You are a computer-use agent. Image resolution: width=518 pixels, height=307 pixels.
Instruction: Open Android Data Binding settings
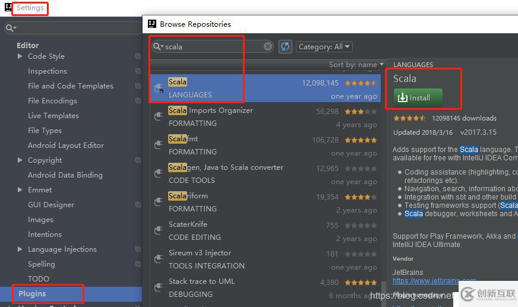tap(65, 175)
